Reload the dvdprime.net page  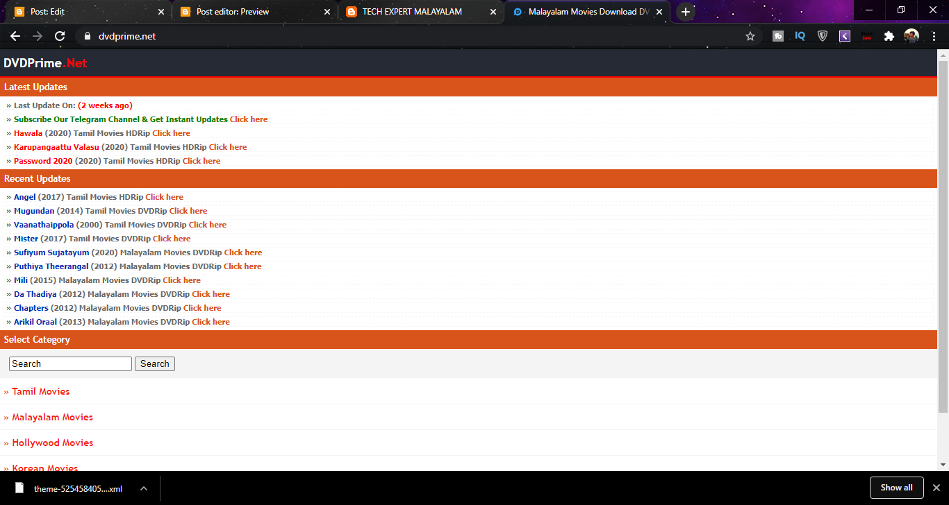[x=60, y=36]
